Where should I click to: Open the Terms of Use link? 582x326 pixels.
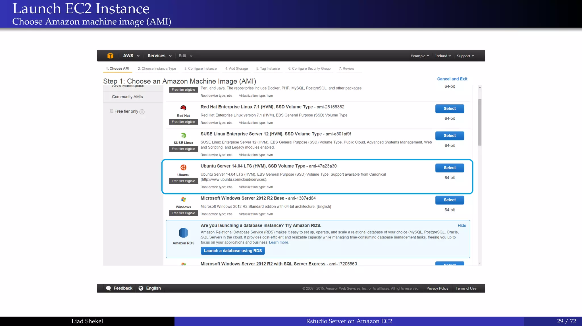coord(466,288)
